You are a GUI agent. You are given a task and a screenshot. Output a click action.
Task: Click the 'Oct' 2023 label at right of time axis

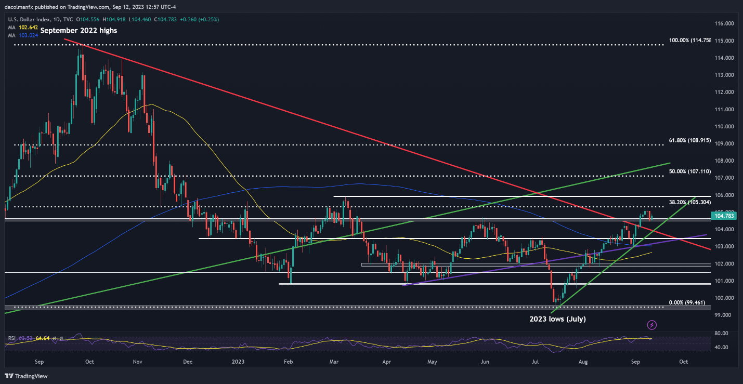(683, 361)
